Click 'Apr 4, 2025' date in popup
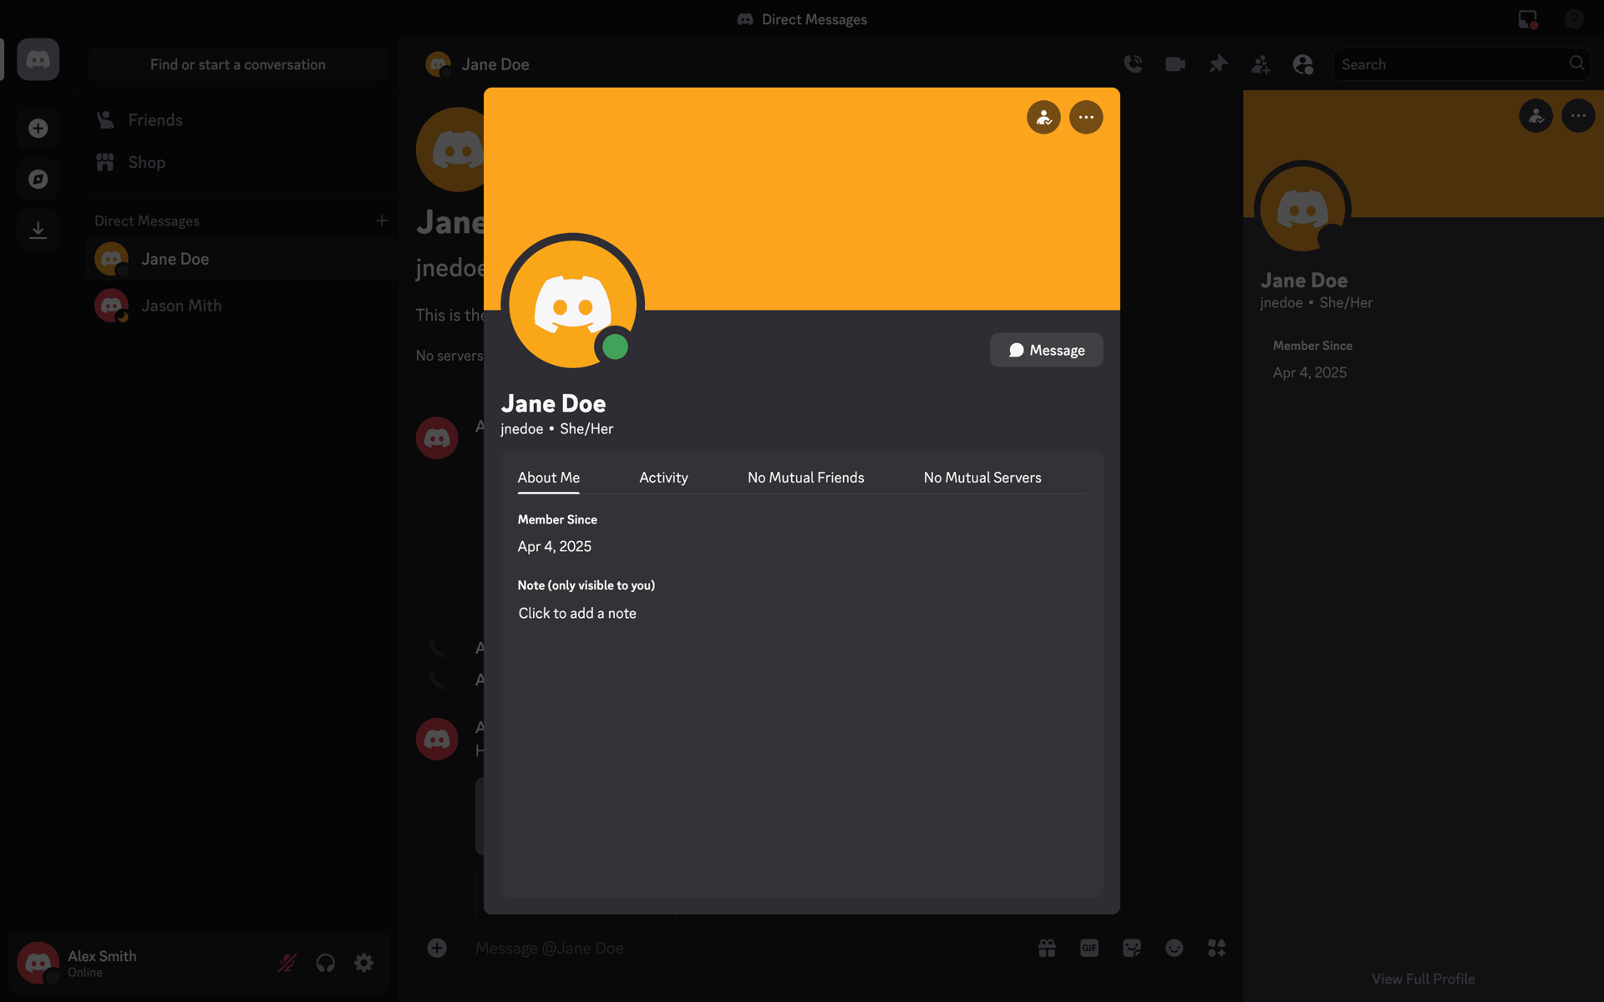Viewport: 1604px width, 1002px height. click(554, 546)
